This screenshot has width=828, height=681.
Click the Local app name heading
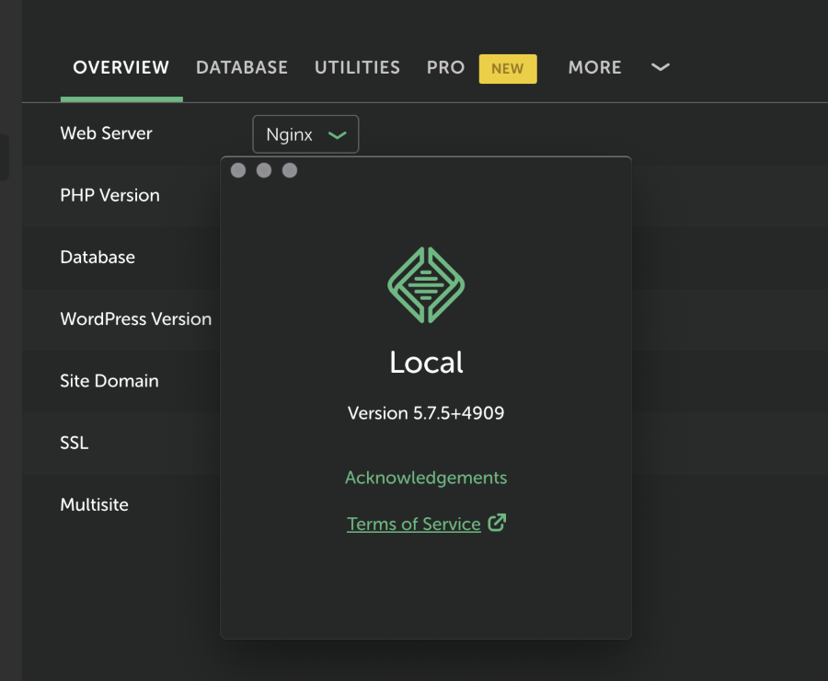(426, 363)
